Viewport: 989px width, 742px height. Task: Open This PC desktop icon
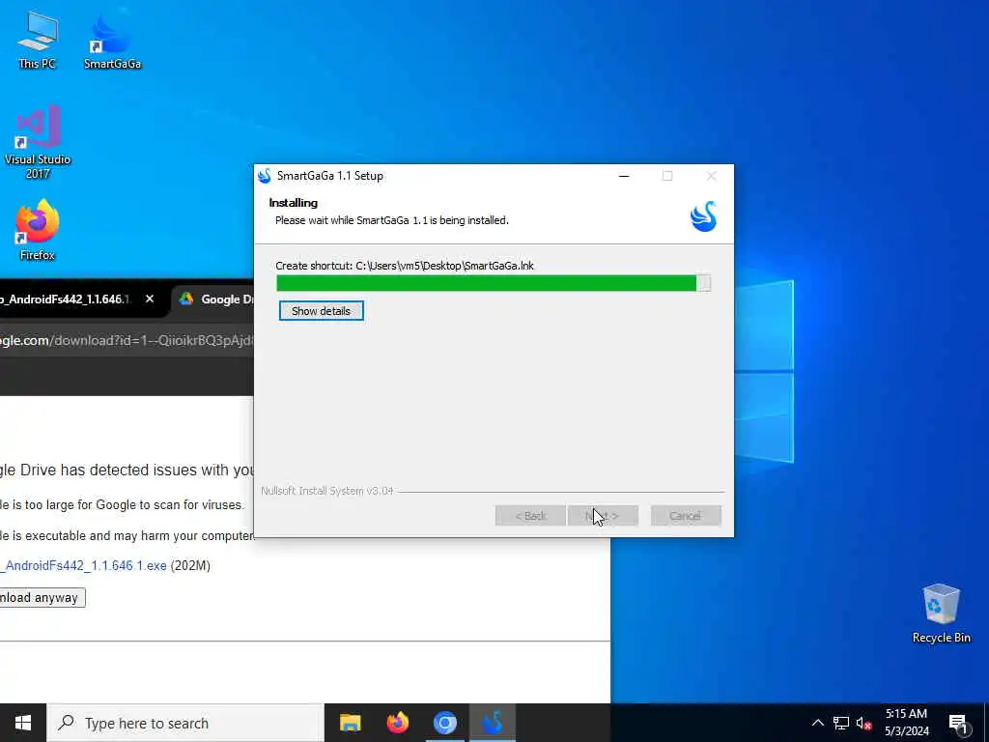[38, 41]
